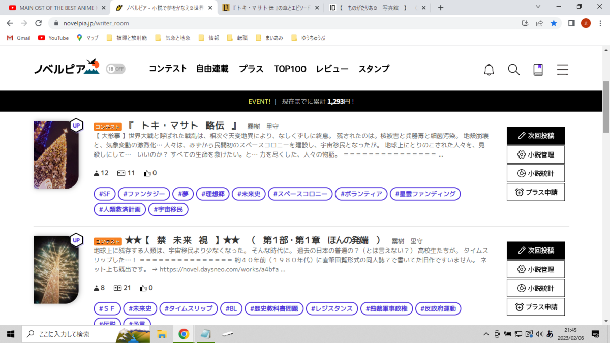Select the #スペースコロニー tag

click(300, 194)
